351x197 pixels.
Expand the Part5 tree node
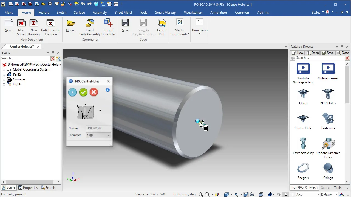click(4, 75)
